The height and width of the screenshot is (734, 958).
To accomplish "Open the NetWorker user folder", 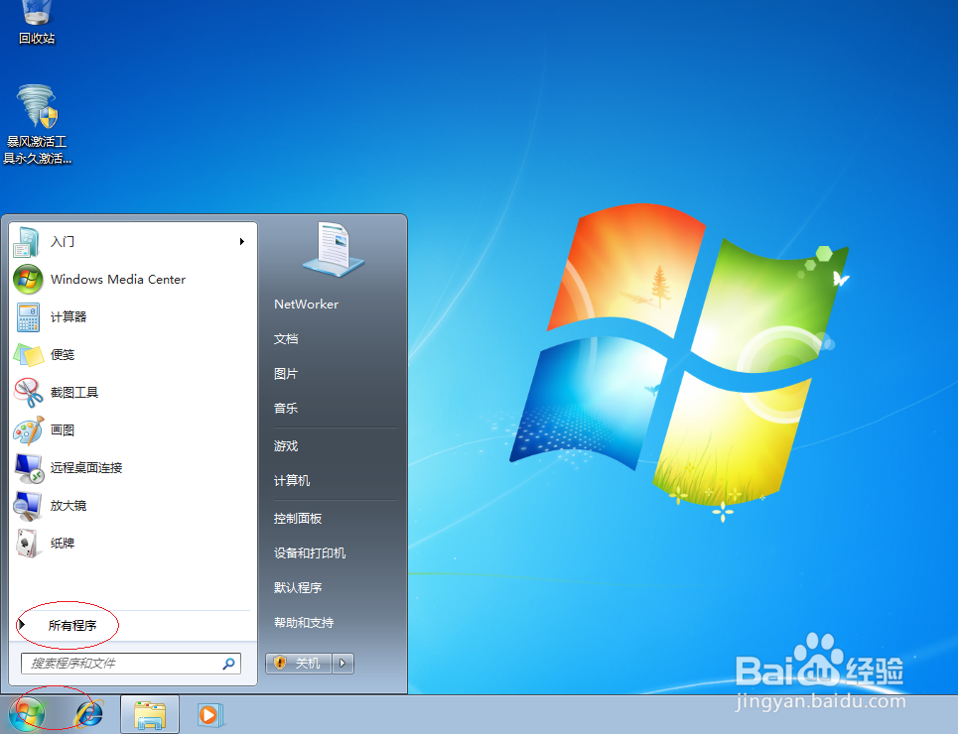I will pyautogui.click(x=306, y=305).
